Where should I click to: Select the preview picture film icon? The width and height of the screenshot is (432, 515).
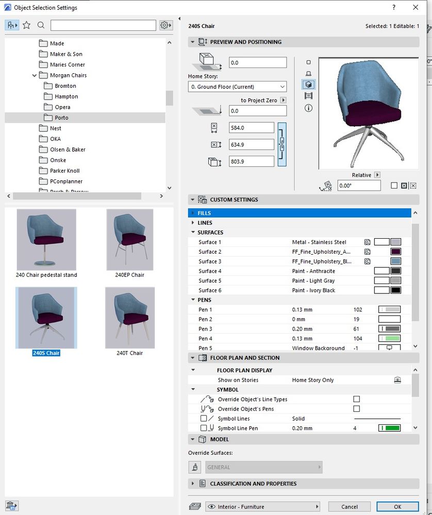[308, 96]
